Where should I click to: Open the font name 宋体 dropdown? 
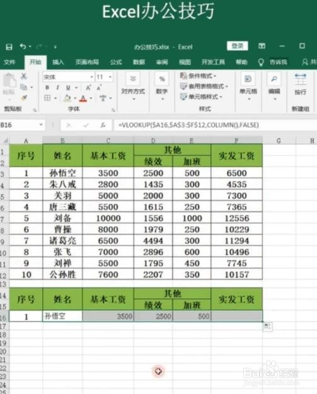coord(92,77)
